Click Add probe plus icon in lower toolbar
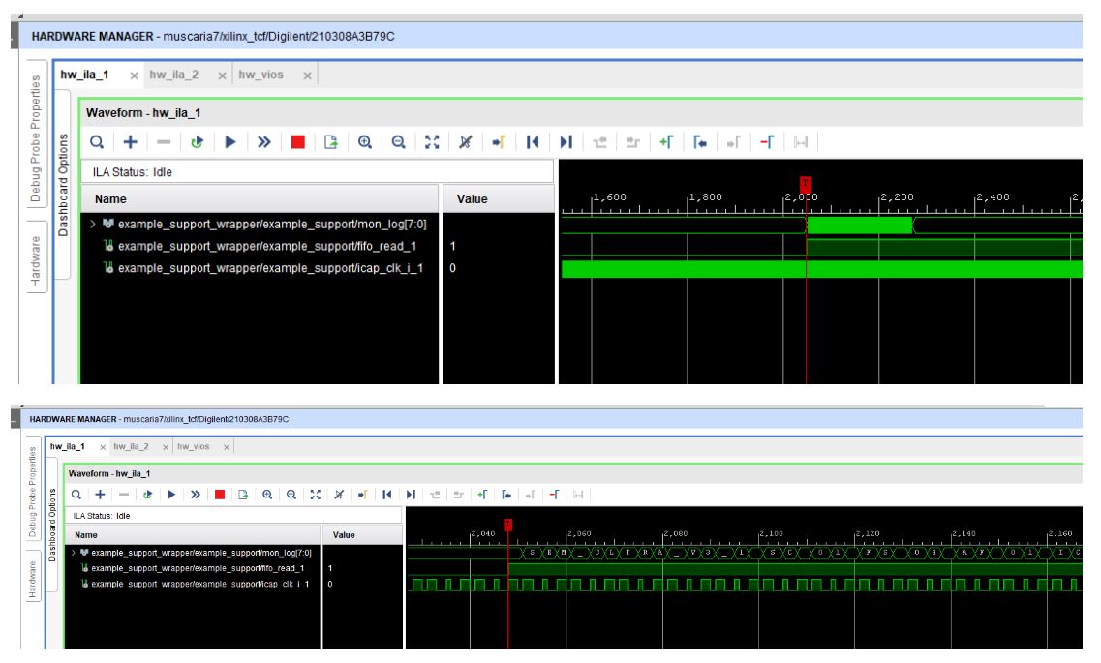The image size is (1101, 663). click(x=98, y=495)
